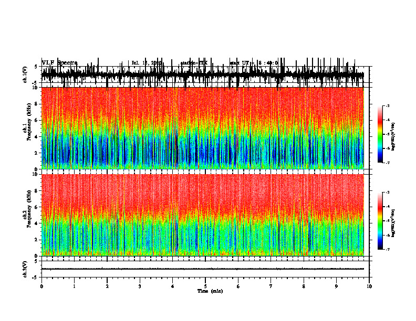Click time axis tick label '10'

(369, 286)
